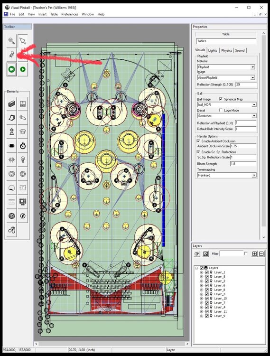Select the TextBox element tool
Viewport: 270px width, 356px height.
point(23,188)
